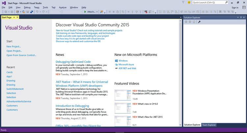Click the Ready status bar text
247x133 pixels.
click(4, 130)
